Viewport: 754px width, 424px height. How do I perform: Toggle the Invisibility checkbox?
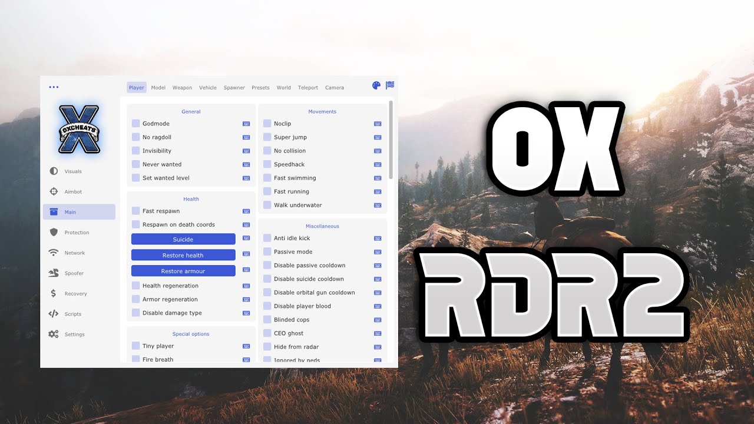click(x=135, y=151)
